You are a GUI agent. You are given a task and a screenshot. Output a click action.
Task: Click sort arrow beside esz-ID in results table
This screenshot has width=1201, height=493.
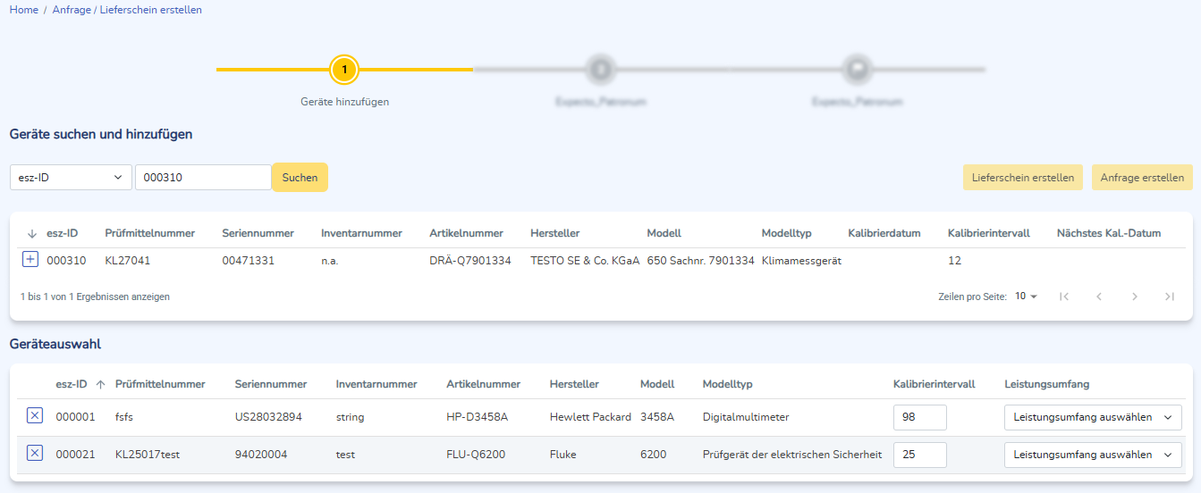click(32, 233)
